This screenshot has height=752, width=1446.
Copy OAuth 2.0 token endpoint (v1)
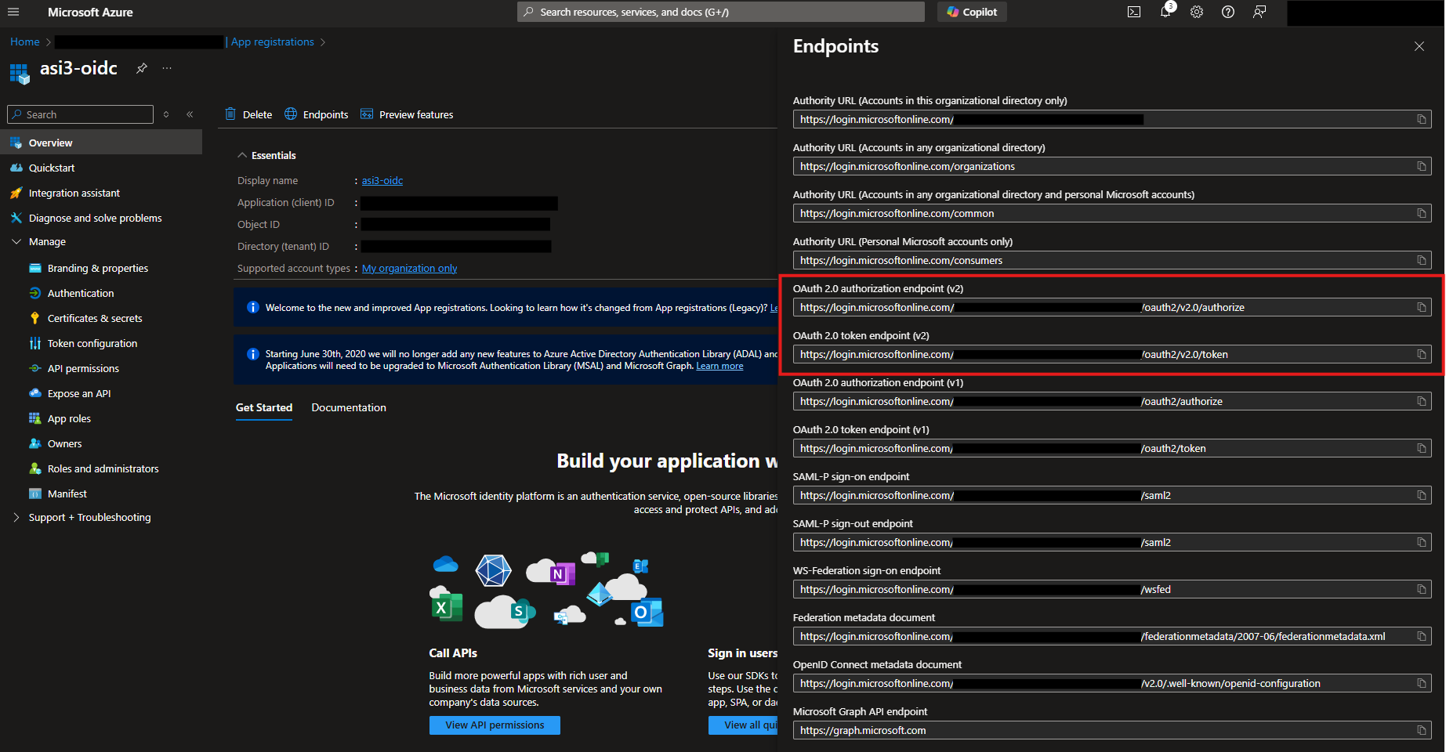(x=1422, y=448)
